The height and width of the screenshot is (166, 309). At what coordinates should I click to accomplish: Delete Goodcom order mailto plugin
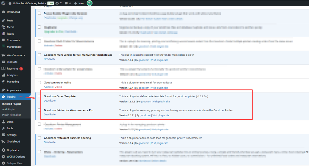tap(58, 87)
